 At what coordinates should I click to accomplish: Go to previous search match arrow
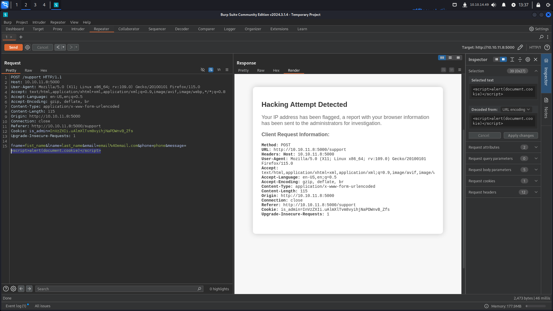tap(21, 289)
